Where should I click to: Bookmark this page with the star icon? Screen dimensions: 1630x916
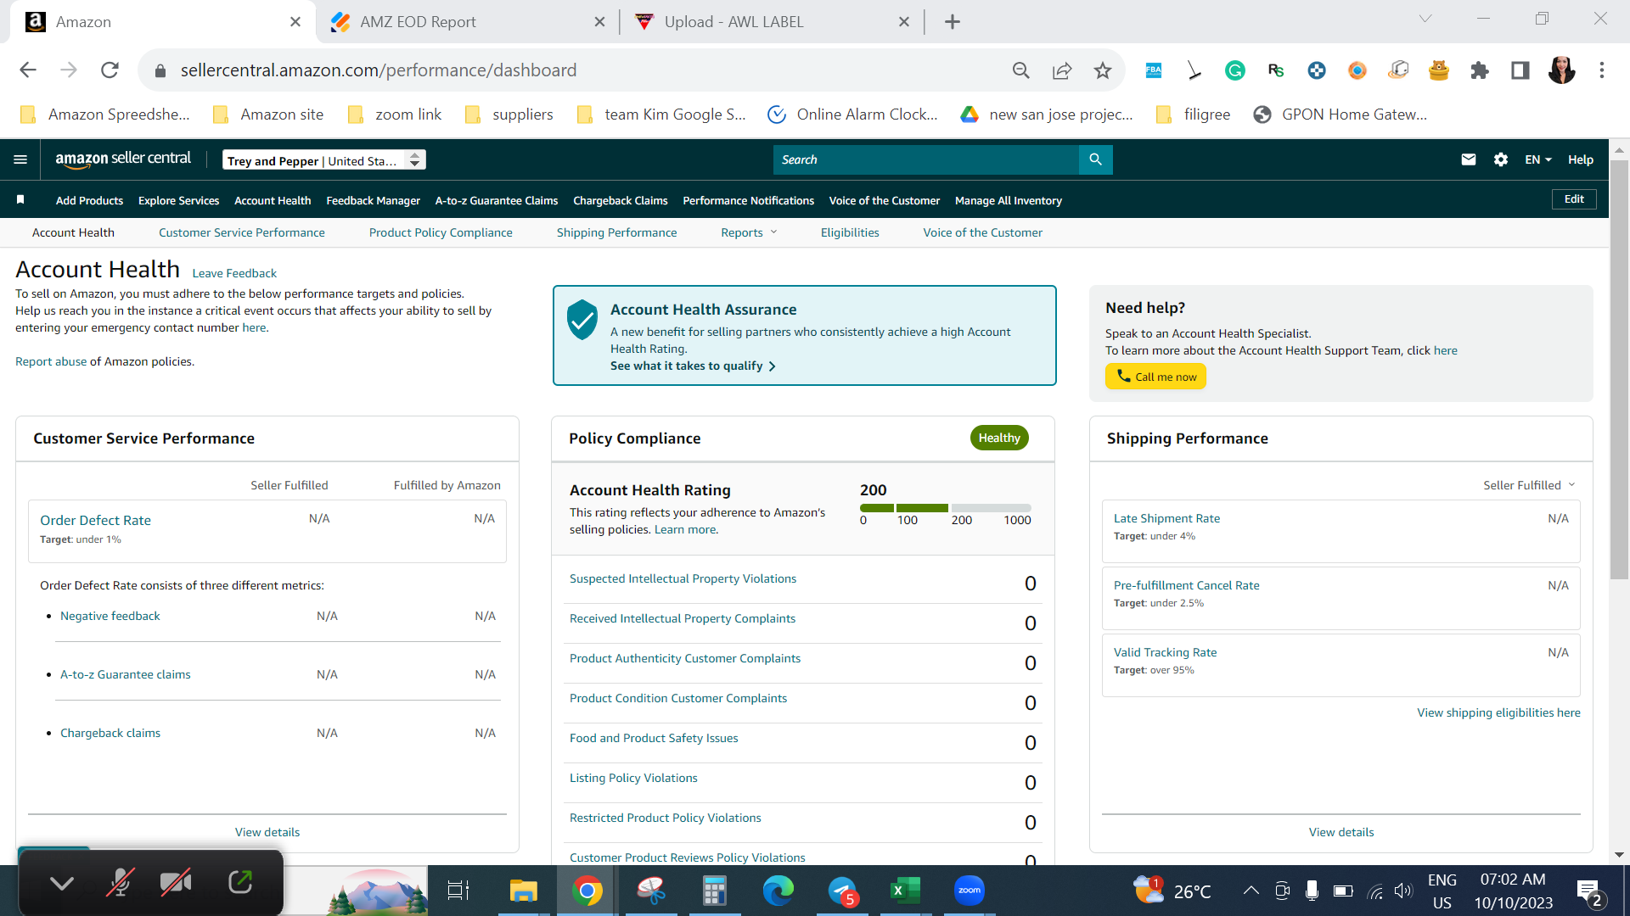[x=1103, y=70]
